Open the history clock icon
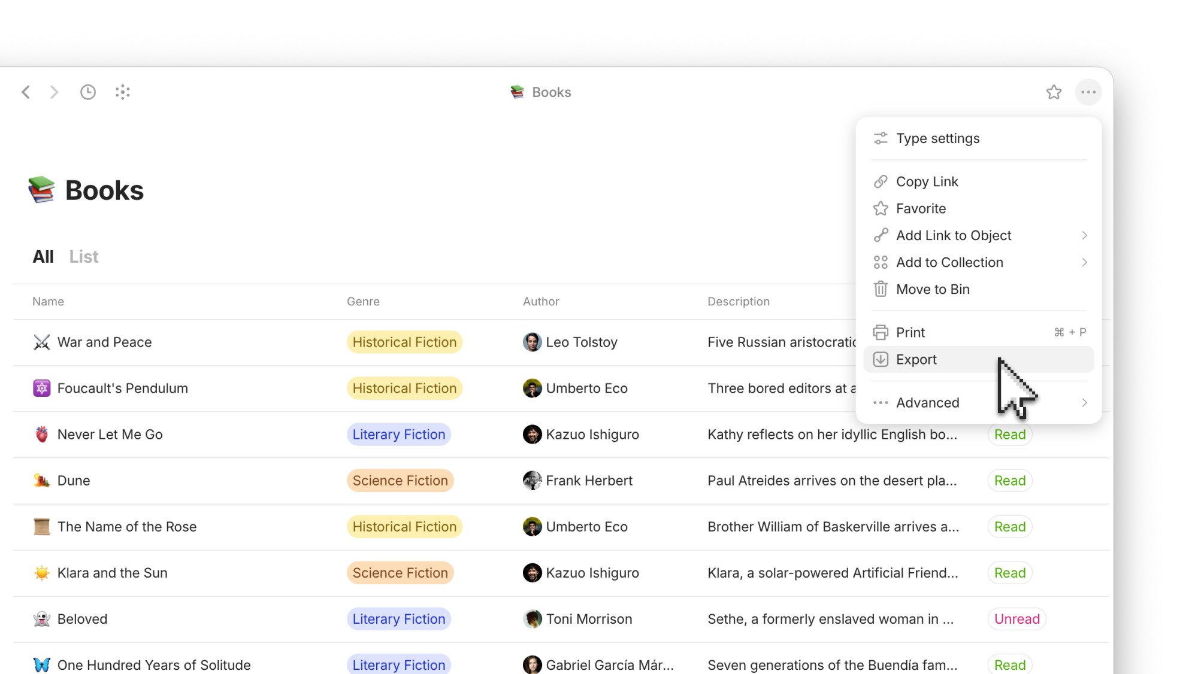The width and height of the screenshot is (1198, 674). (88, 92)
